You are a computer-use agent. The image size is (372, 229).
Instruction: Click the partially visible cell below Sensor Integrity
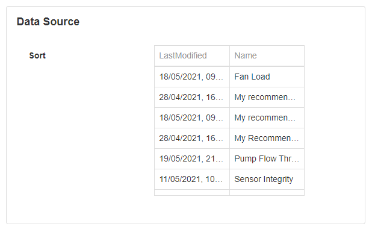pyautogui.click(x=267, y=193)
